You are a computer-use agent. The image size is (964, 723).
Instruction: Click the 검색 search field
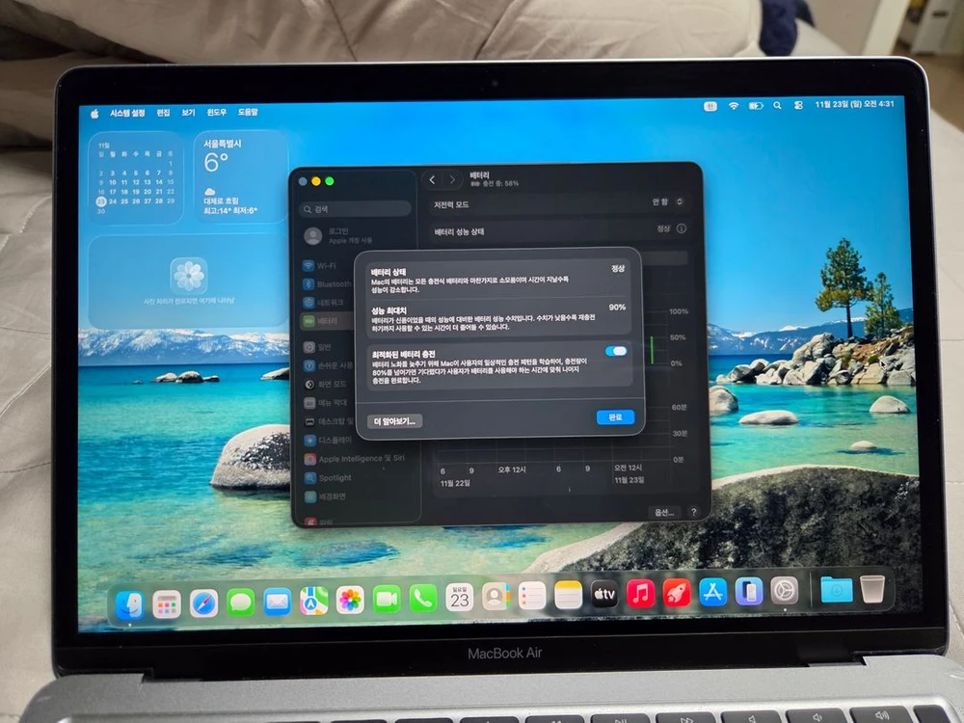[356, 209]
